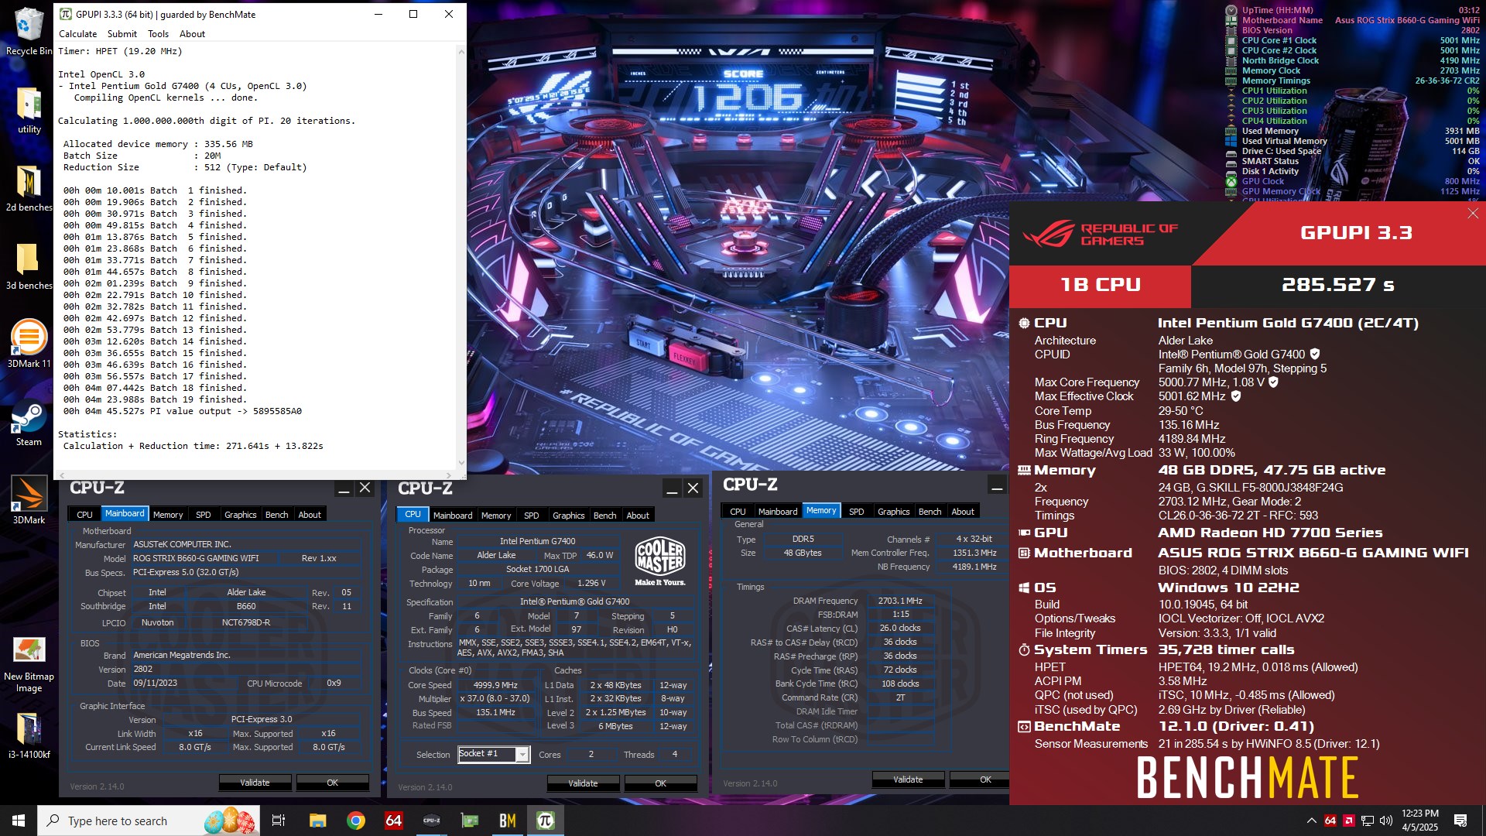Open the 2d benches folder icon

coord(29,188)
